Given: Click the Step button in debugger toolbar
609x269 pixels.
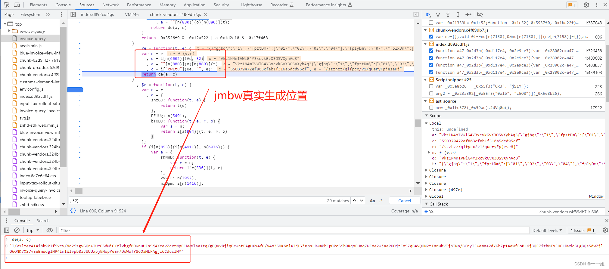Looking at the screenshot, I should tap(468, 14).
